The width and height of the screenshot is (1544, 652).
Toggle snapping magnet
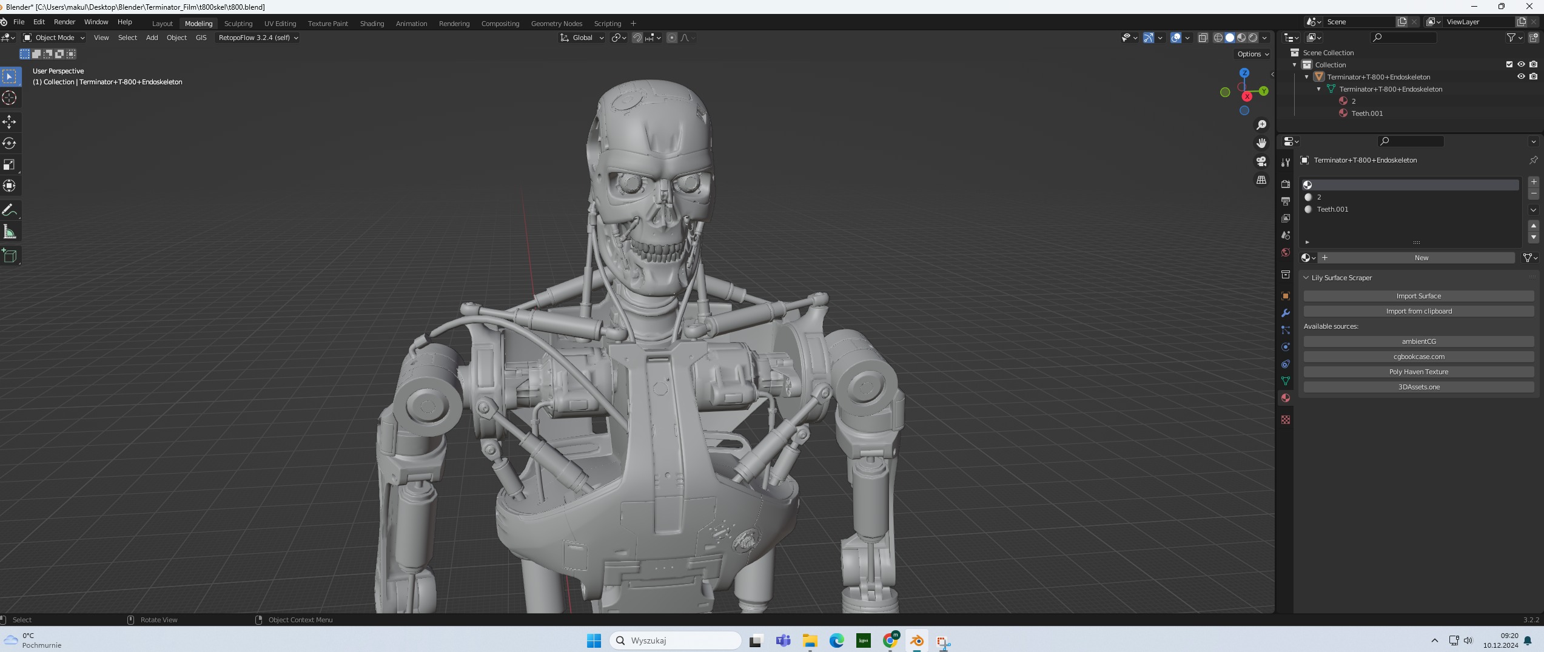click(x=637, y=38)
